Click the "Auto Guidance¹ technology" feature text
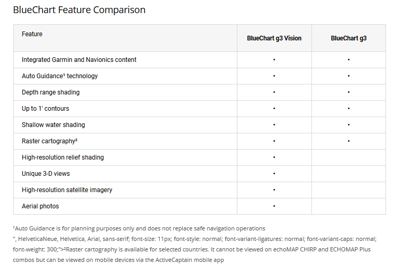Image resolution: width=396 pixels, height=274 pixels. click(x=59, y=76)
